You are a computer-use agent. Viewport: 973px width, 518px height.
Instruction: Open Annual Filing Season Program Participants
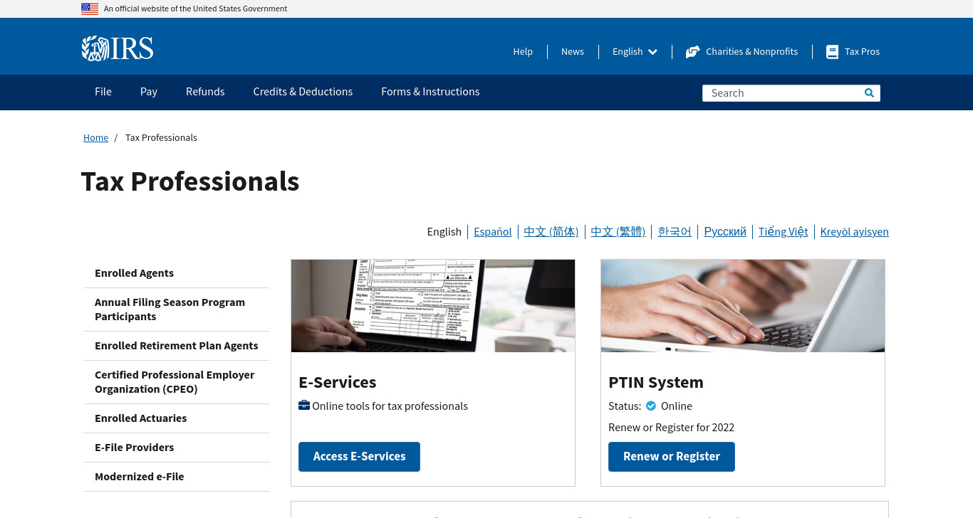tap(177, 310)
